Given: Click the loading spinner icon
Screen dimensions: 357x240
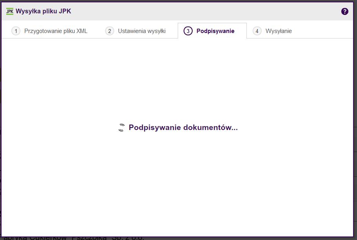Looking at the screenshot, I should (x=122, y=128).
